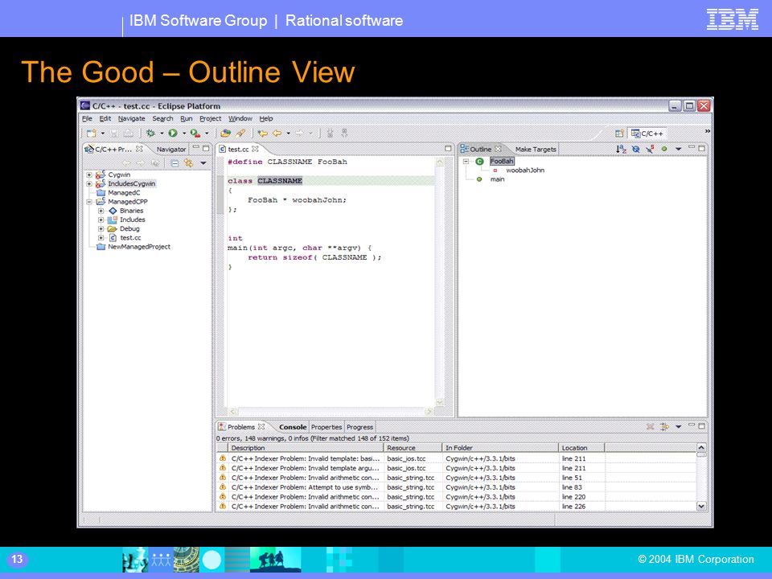Open the Run button dropdown arrow
Screen dimensions: 772x579
[184, 133]
